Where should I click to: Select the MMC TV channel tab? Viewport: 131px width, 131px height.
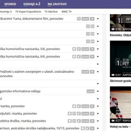(x=67, y=12)
